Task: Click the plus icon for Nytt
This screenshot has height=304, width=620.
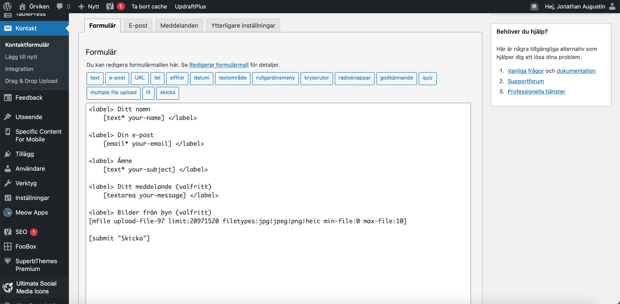Action: [x=81, y=7]
